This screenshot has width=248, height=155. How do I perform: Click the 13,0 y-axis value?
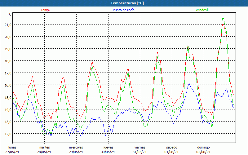(x=8, y=122)
